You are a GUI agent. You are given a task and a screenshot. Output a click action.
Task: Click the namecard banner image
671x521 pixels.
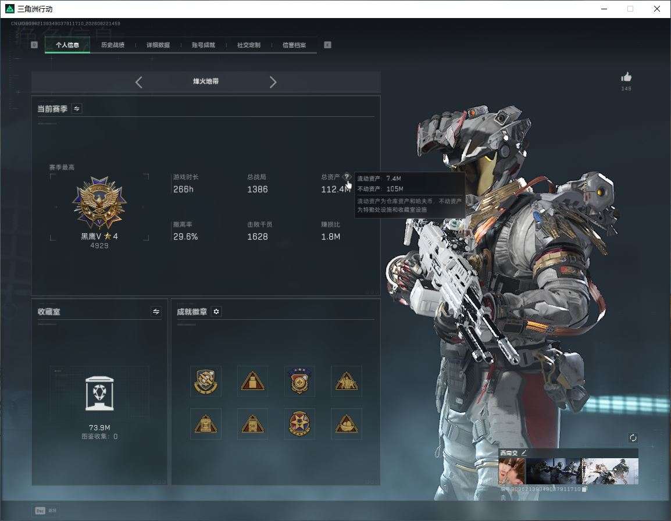582,472
